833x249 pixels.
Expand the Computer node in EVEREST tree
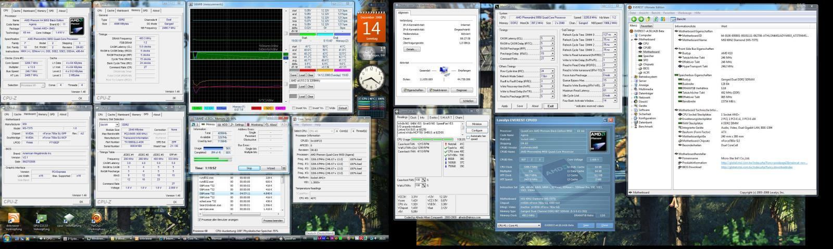point(632,35)
